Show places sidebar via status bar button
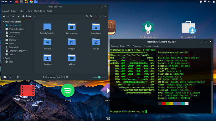Viewport: 216px width, 121px height. coord(5,77)
